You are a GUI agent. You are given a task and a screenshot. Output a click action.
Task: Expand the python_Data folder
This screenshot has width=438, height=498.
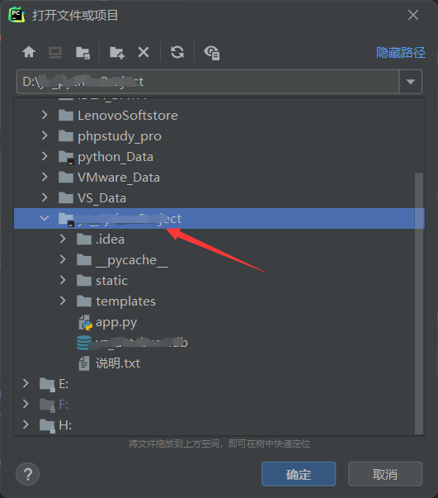pyautogui.click(x=45, y=156)
